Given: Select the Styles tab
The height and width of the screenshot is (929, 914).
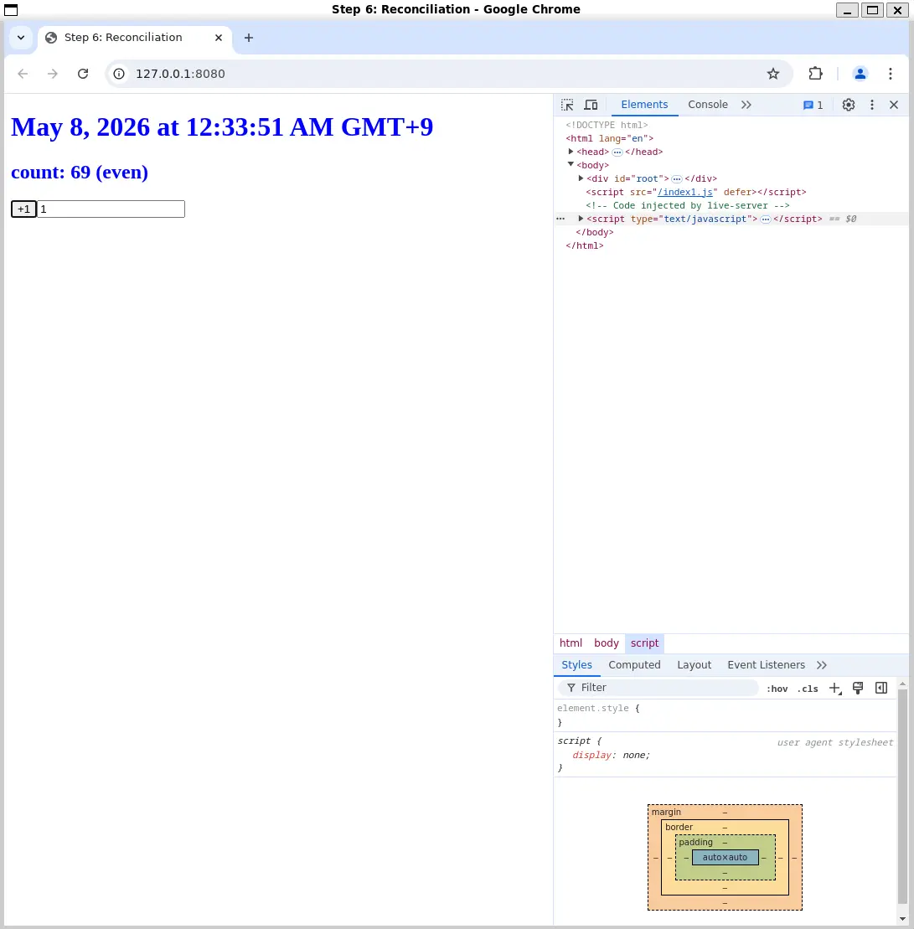Looking at the screenshot, I should coord(576,665).
